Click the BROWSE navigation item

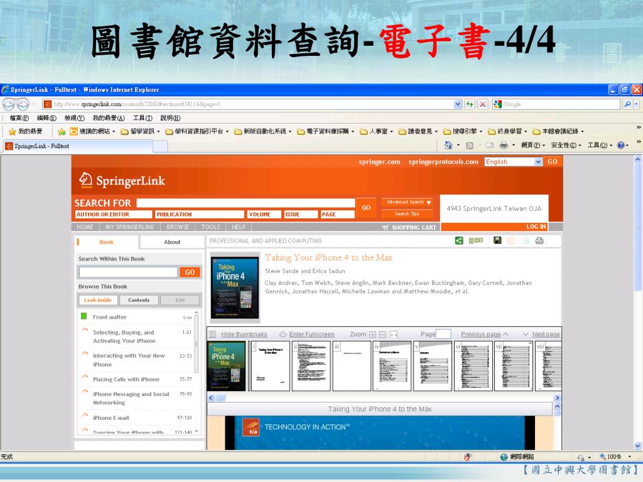tap(178, 227)
